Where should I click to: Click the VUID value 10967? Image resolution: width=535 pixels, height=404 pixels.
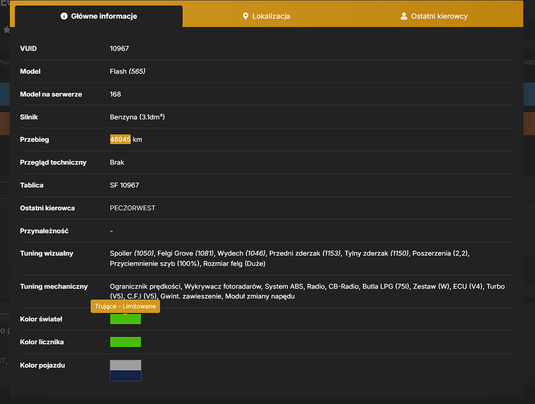119,49
